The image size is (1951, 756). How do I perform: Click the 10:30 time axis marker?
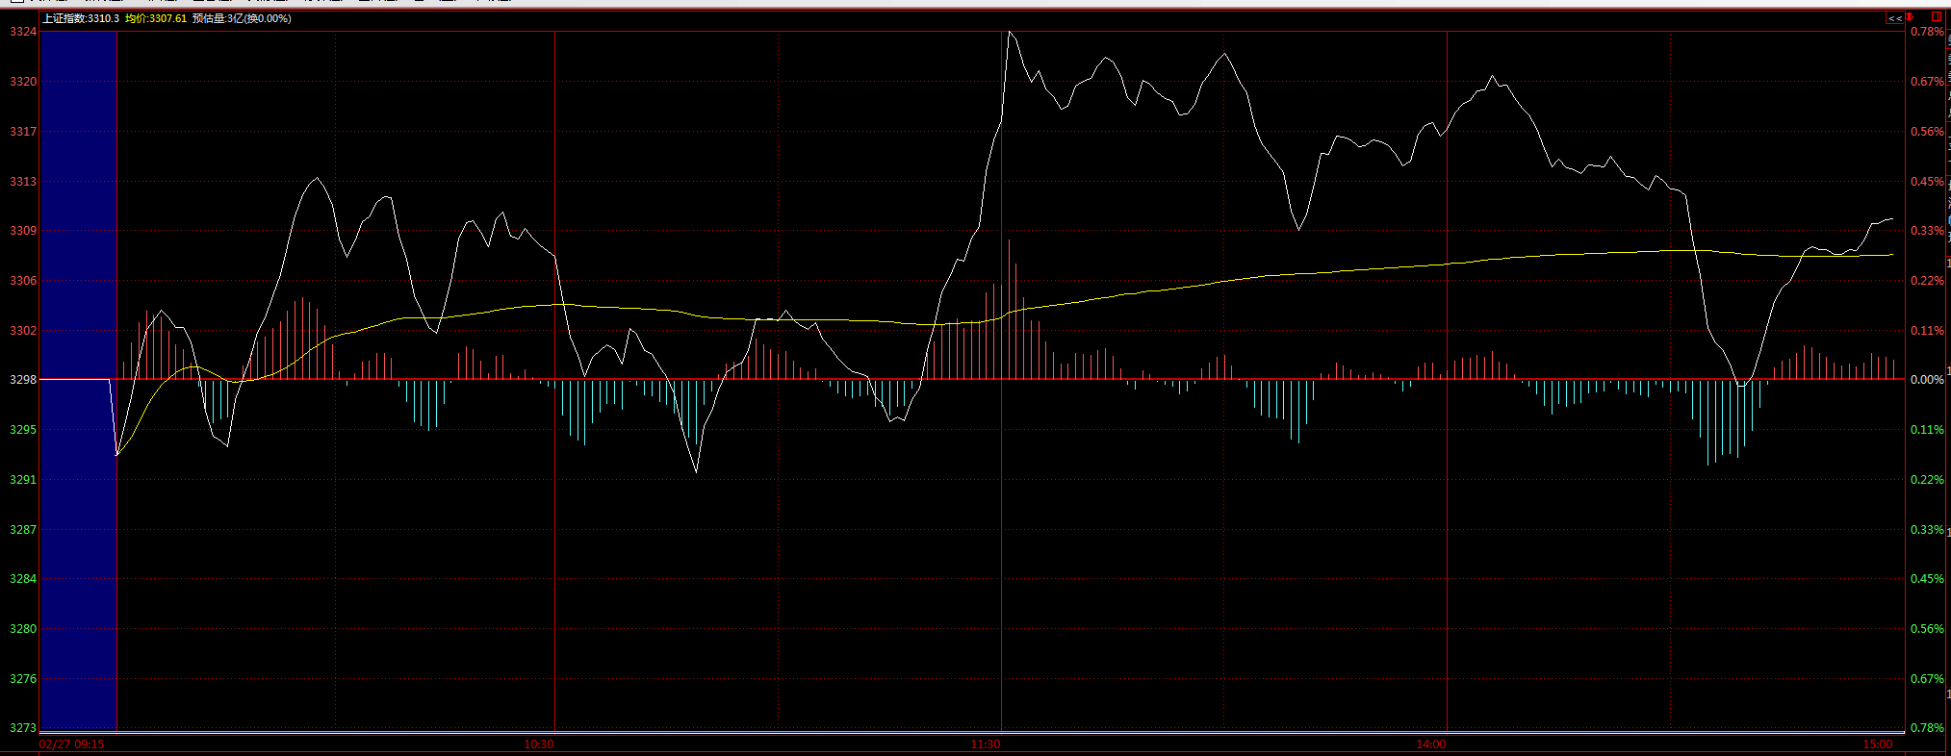(539, 744)
